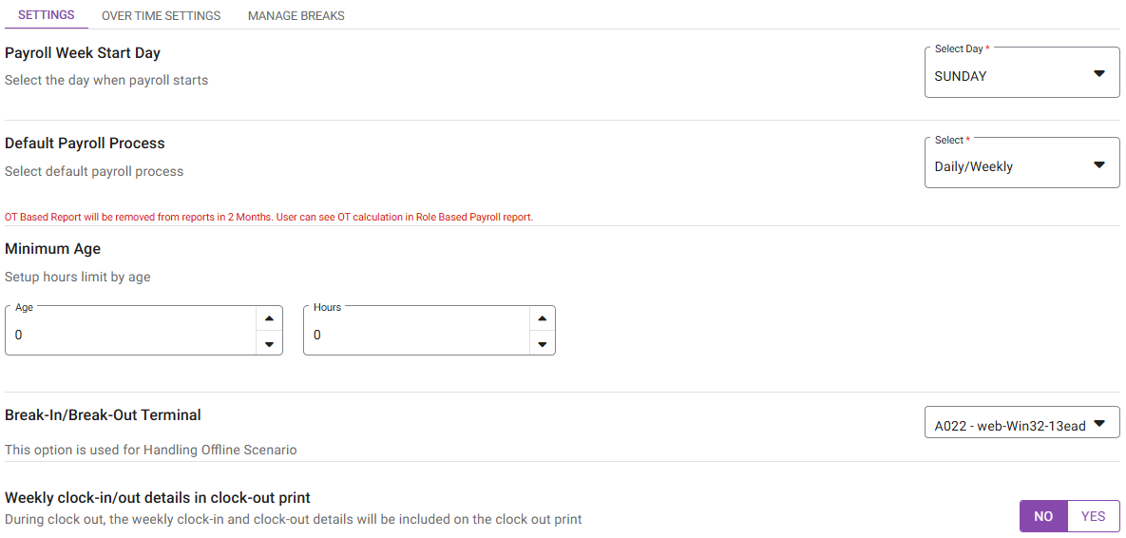The height and width of the screenshot is (538, 1126).
Task: Increase the Age value with up arrow
Action: (x=269, y=319)
